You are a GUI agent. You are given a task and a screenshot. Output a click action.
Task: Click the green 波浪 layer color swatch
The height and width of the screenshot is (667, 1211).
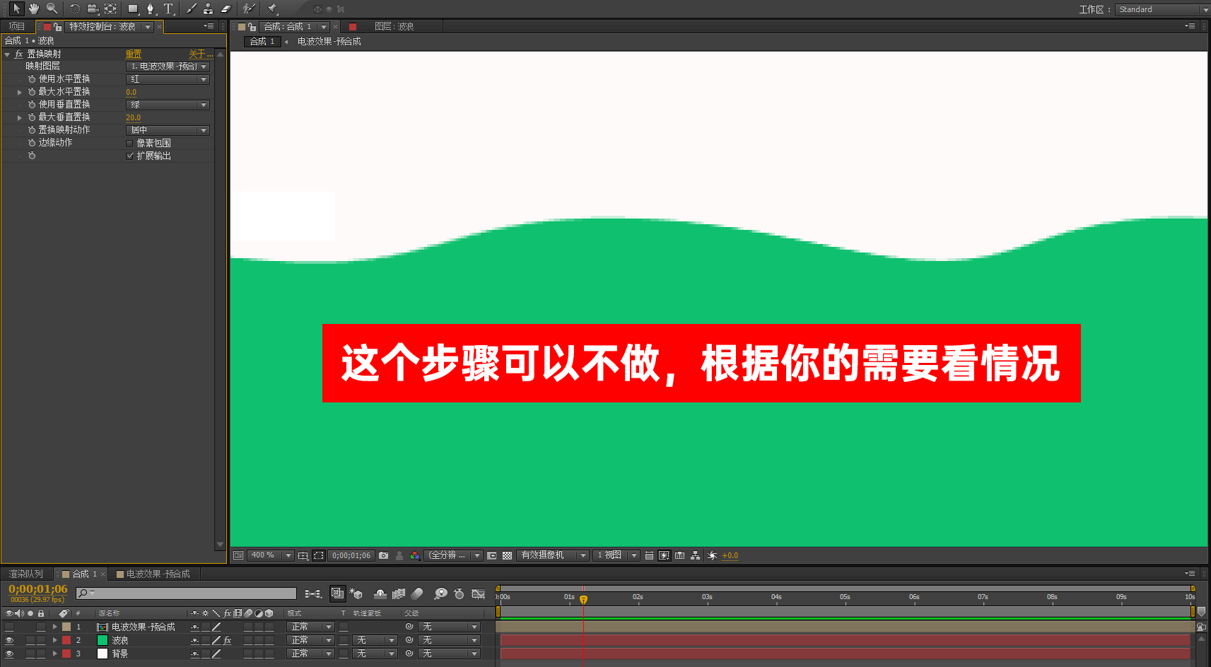pyautogui.click(x=103, y=640)
